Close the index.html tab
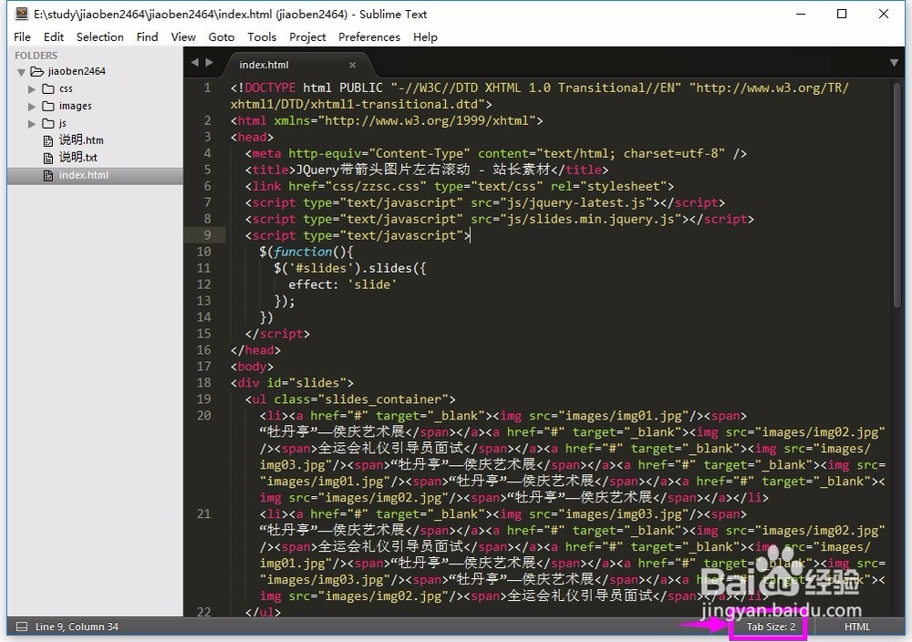912x642 pixels. (x=352, y=66)
